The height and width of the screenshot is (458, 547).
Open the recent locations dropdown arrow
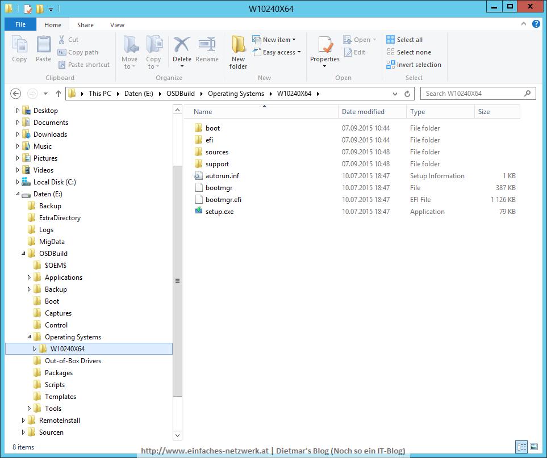45,94
